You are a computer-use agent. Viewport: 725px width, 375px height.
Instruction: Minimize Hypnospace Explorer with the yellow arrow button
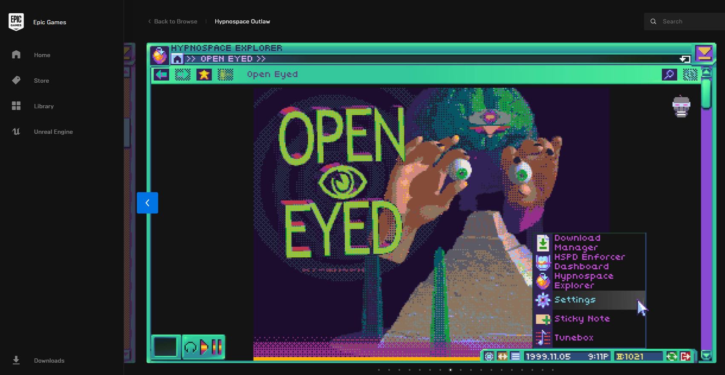[704, 54]
